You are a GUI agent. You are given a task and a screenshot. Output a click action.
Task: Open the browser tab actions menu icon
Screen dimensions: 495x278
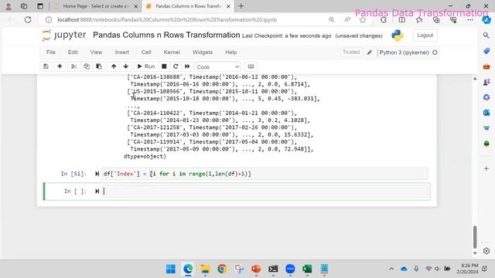coord(40,6)
